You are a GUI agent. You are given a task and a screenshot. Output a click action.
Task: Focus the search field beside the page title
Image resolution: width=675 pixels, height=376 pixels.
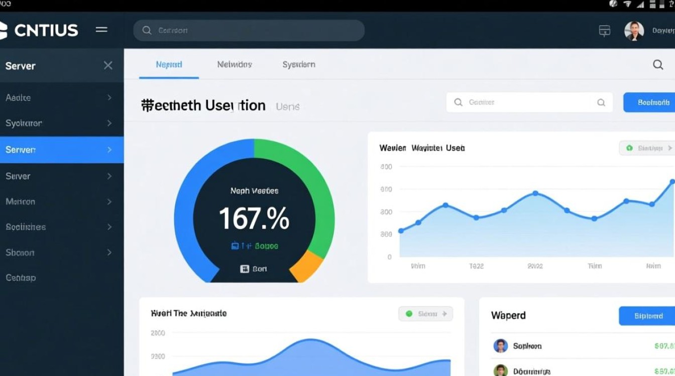pyautogui.click(x=527, y=102)
